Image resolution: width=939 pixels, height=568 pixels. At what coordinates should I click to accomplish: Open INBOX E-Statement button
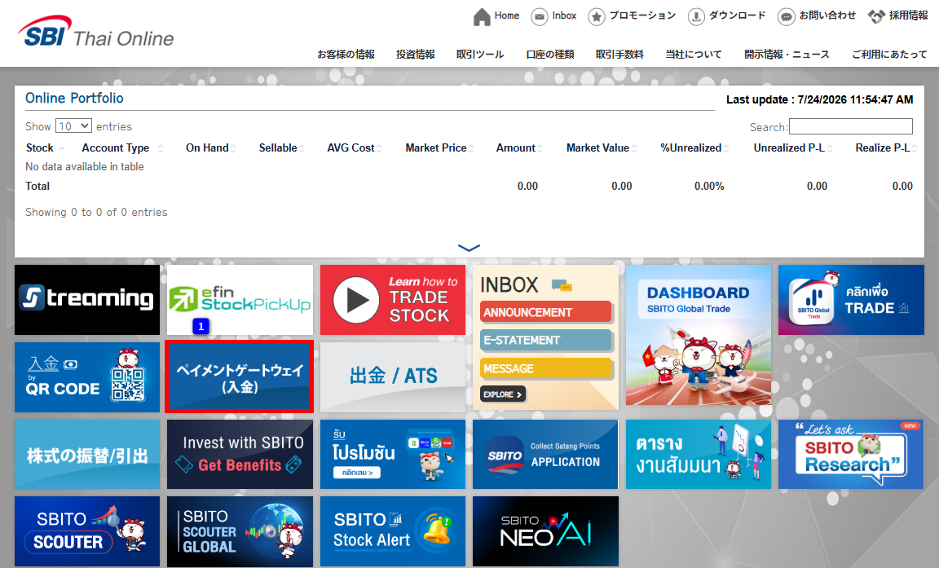pos(545,340)
